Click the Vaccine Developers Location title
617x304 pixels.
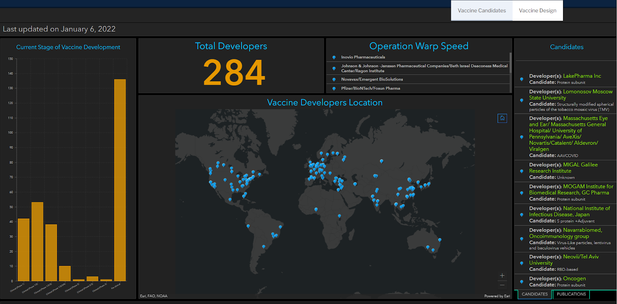(325, 102)
